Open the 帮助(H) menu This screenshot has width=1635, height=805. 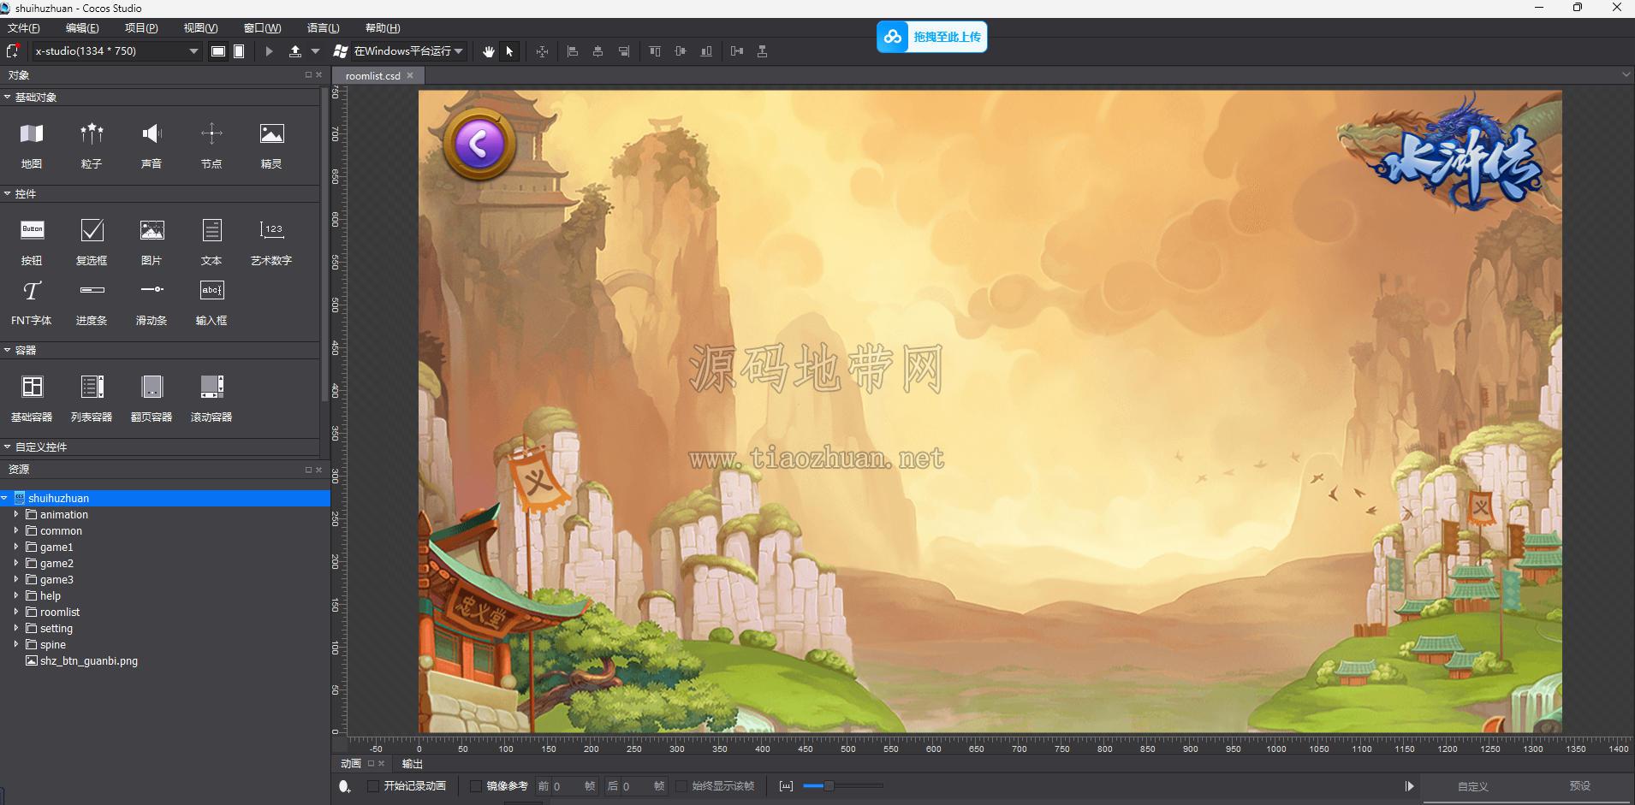coord(383,28)
